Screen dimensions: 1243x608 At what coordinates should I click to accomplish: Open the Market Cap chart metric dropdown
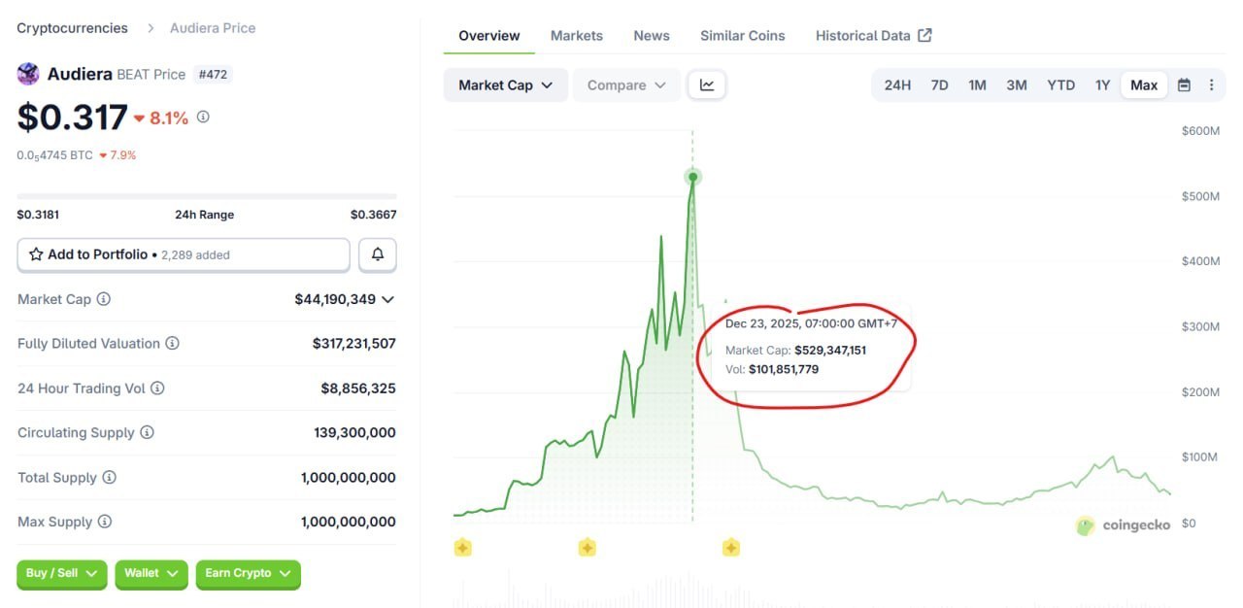[505, 84]
